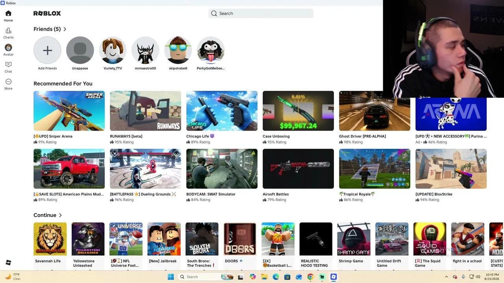
Task: Open the More menu in the sidebar
Action: coord(8,84)
